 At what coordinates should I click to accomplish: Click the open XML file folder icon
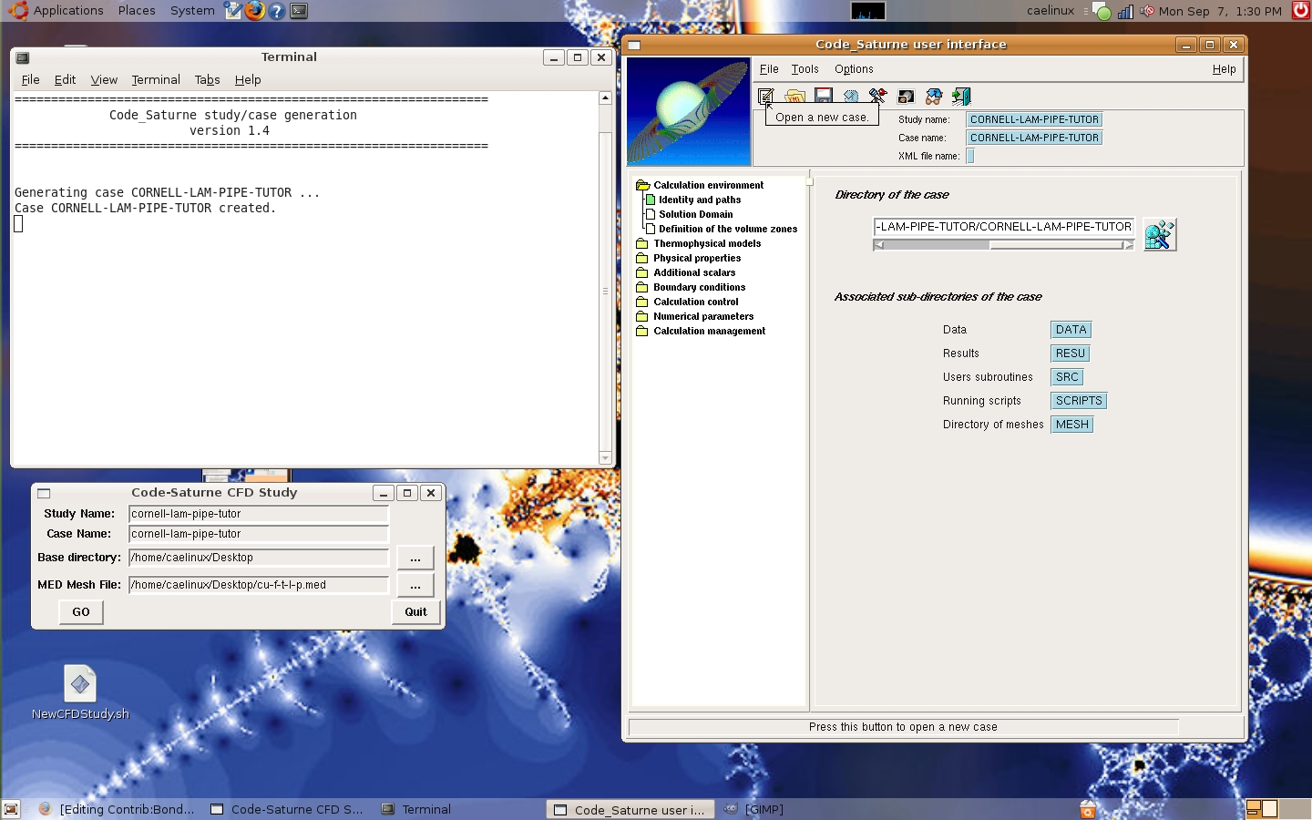(795, 96)
